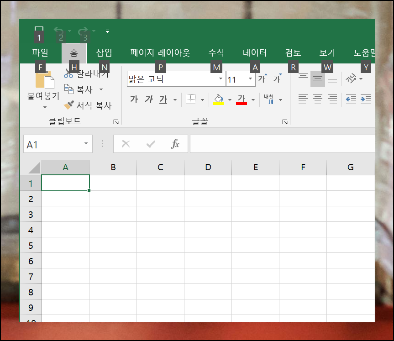Screen dimensions: 394x341
Task: Click the A1 name box
Action: [58, 144]
